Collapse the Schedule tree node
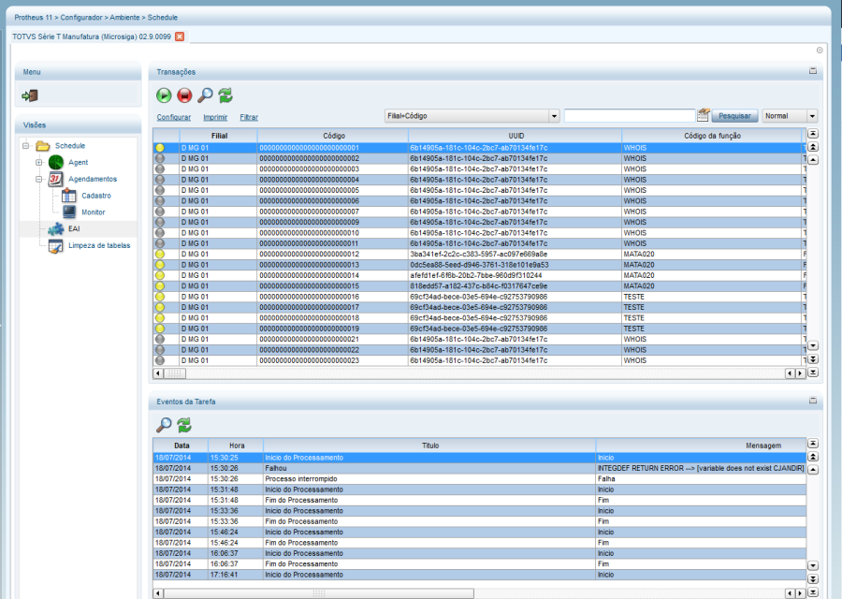Viewport: 842px width, 599px height. [x=25, y=146]
